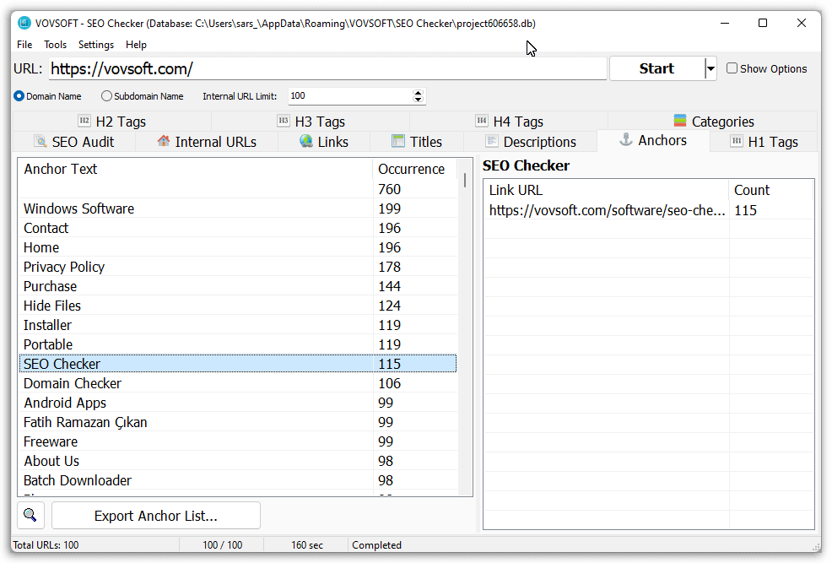Screen dimensions: 832x563
Task: Click the VOVSOFT app icon in title bar
Action: (x=24, y=23)
